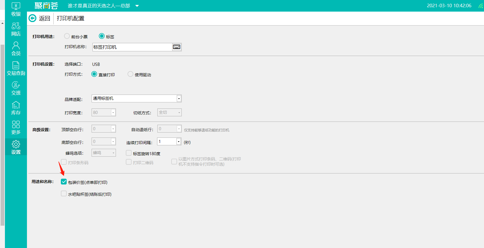Click the 打印机配置 page title

coord(70,18)
